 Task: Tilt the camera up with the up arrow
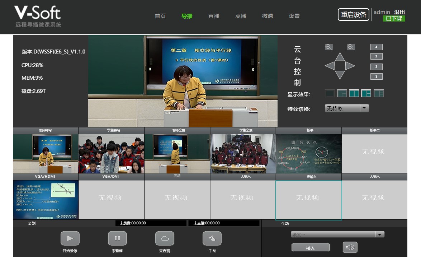[x=340, y=57]
